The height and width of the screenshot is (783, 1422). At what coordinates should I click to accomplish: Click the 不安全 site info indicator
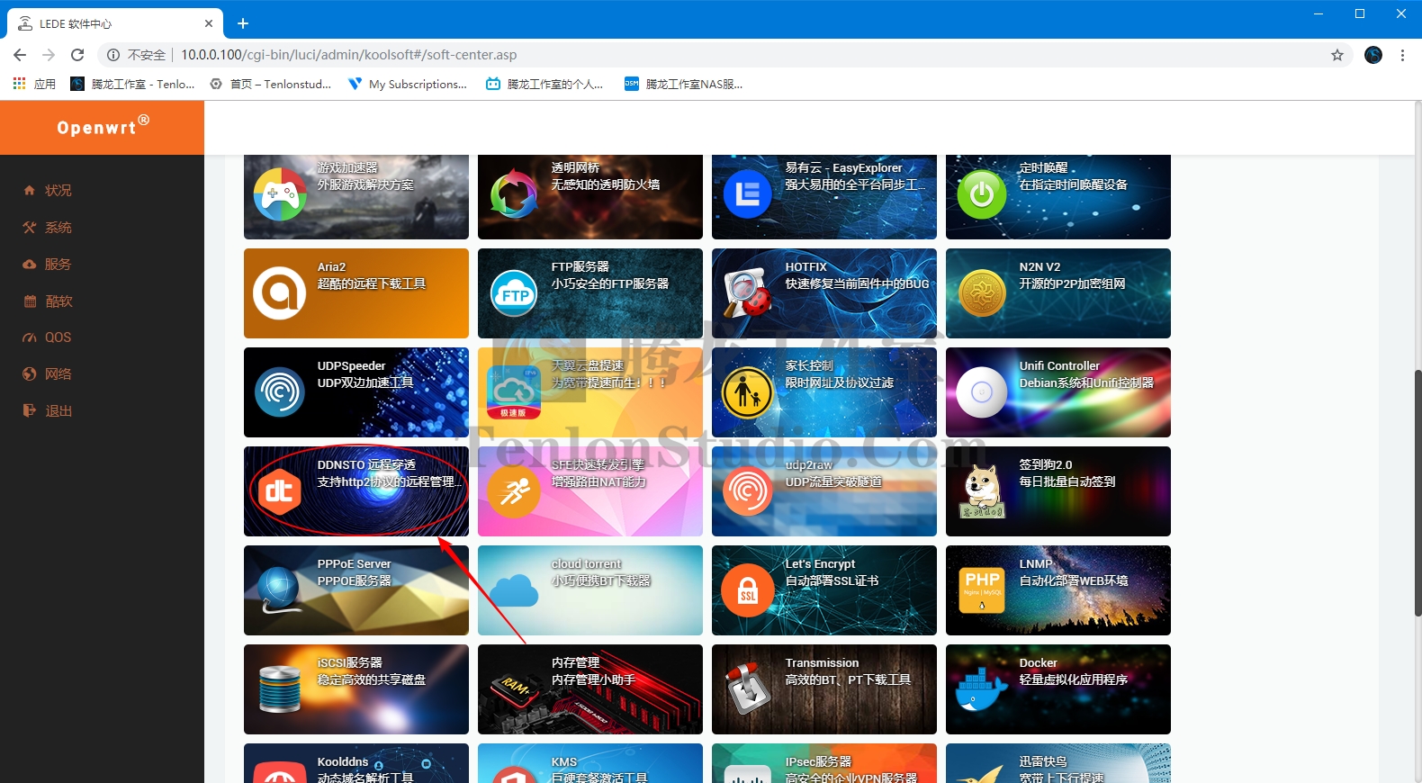137,55
